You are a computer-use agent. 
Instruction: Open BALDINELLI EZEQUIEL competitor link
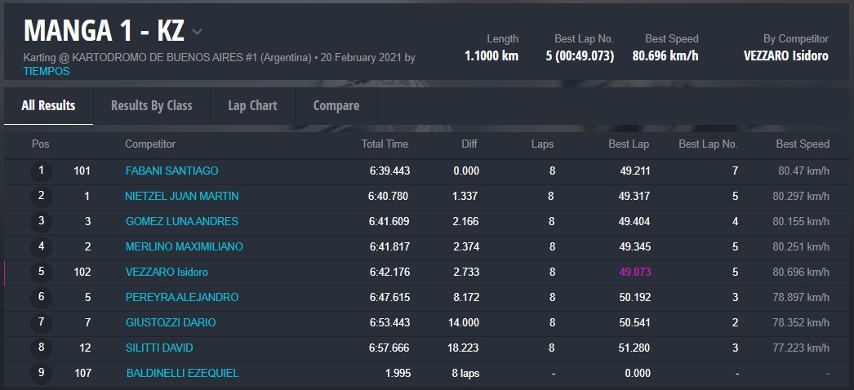coord(182,374)
